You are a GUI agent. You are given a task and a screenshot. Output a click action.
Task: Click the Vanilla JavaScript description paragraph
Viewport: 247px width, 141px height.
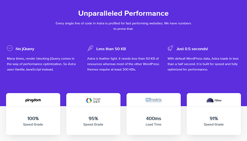tap(41, 64)
